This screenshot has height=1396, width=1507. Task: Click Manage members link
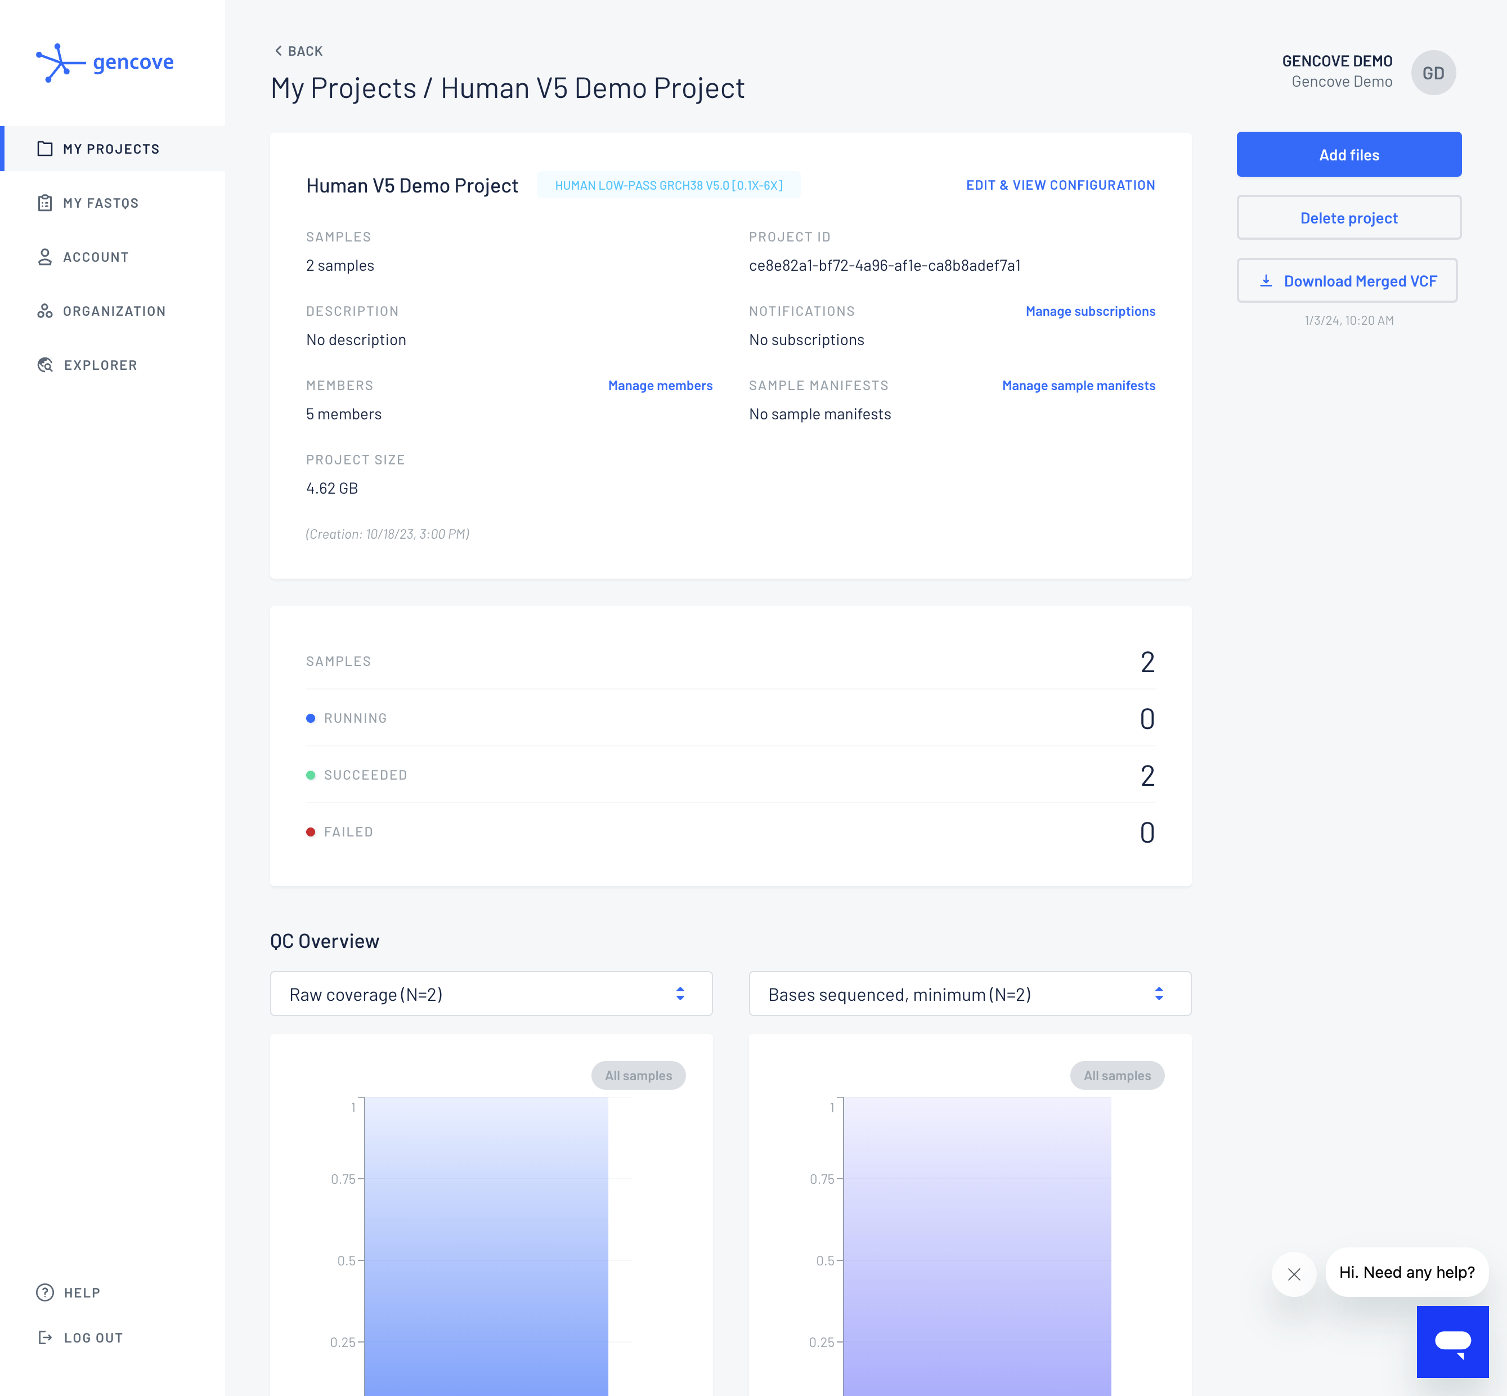pyautogui.click(x=660, y=385)
